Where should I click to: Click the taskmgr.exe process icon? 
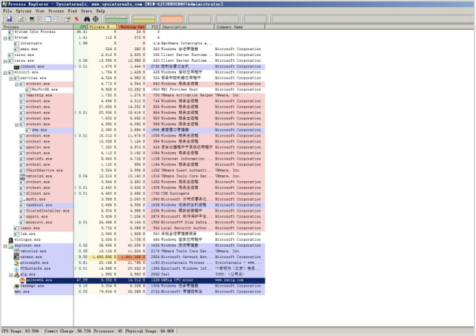(x=17, y=286)
